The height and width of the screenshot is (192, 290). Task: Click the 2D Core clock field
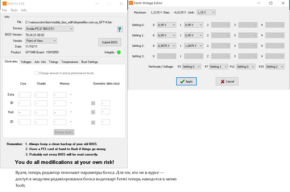[24, 122]
